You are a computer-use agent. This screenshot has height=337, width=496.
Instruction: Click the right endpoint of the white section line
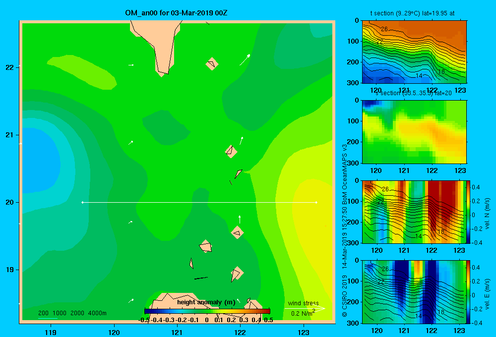click(x=316, y=202)
